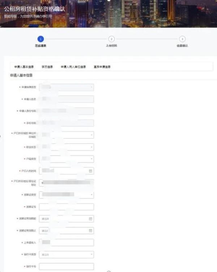Click the 居住证号 input field
The height and width of the screenshot is (272, 217).
click(x=66, y=207)
